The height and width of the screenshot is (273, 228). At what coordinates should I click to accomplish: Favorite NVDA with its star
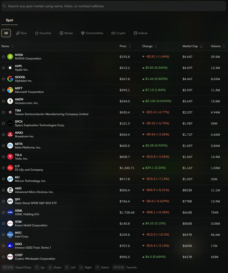pyautogui.click(x=3, y=57)
